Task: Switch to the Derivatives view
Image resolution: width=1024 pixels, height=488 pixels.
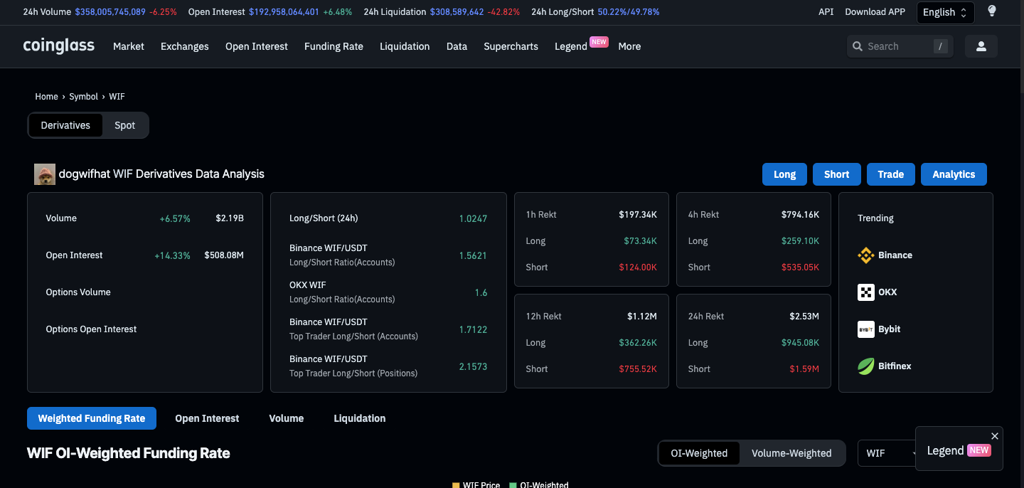Action: coord(65,125)
